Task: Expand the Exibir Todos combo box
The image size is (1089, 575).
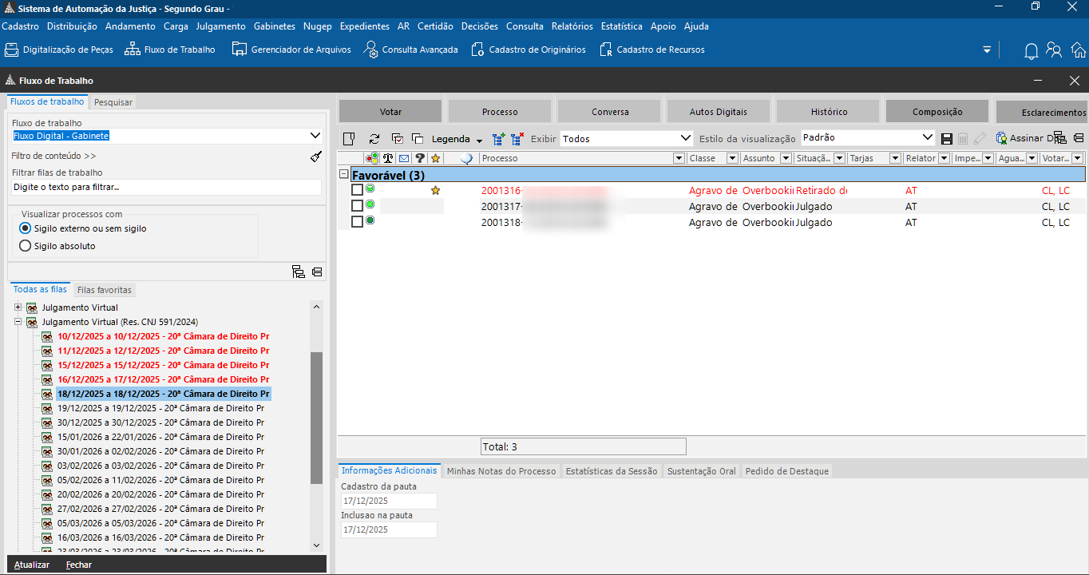Action: point(684,138)
